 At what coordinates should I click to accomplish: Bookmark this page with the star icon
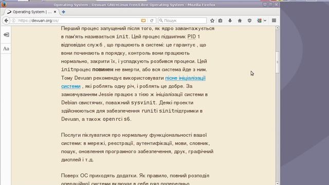pyautogui.click(x=212, y=21)
